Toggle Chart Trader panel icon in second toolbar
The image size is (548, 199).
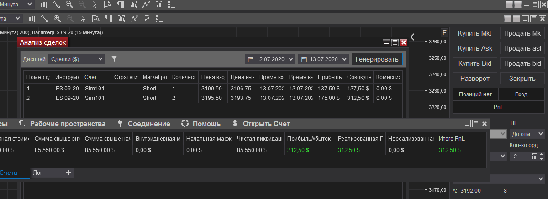109,19
